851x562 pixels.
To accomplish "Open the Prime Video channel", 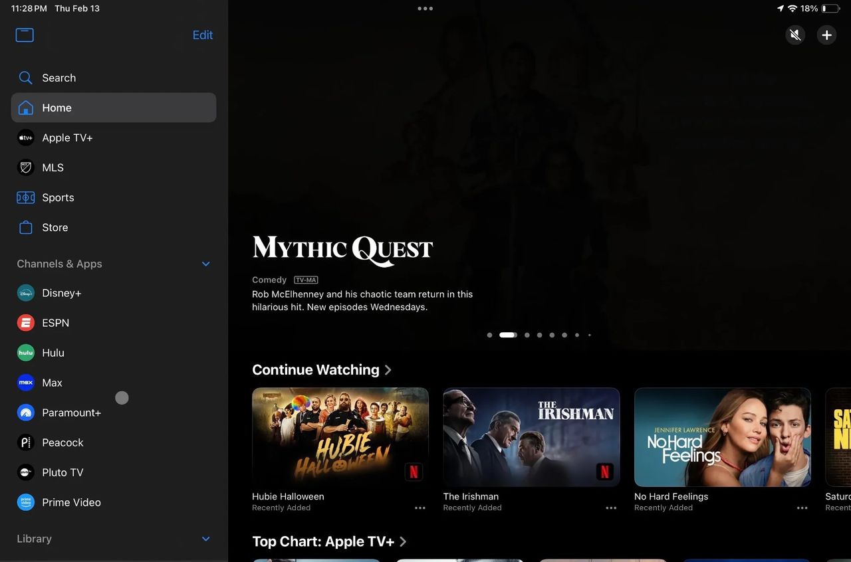I will pos(70,502).
